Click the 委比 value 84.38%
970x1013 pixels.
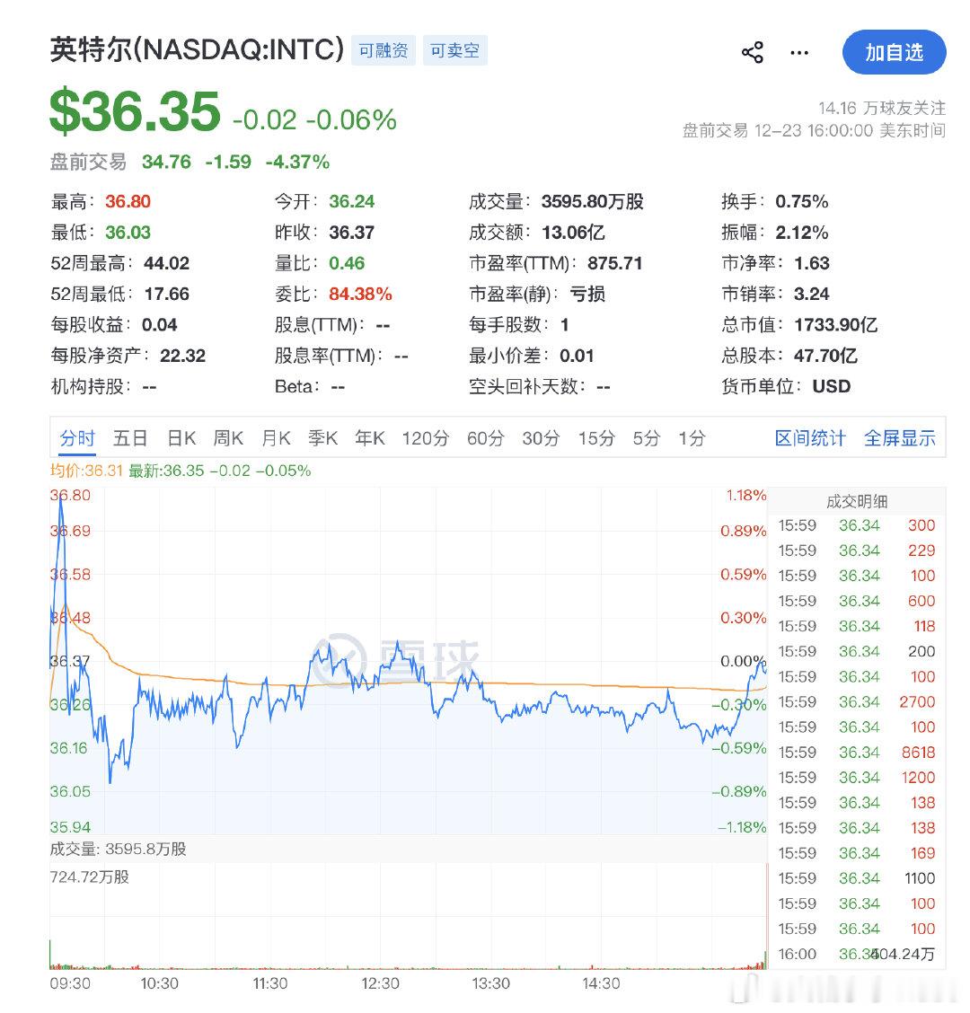(360, 295)
